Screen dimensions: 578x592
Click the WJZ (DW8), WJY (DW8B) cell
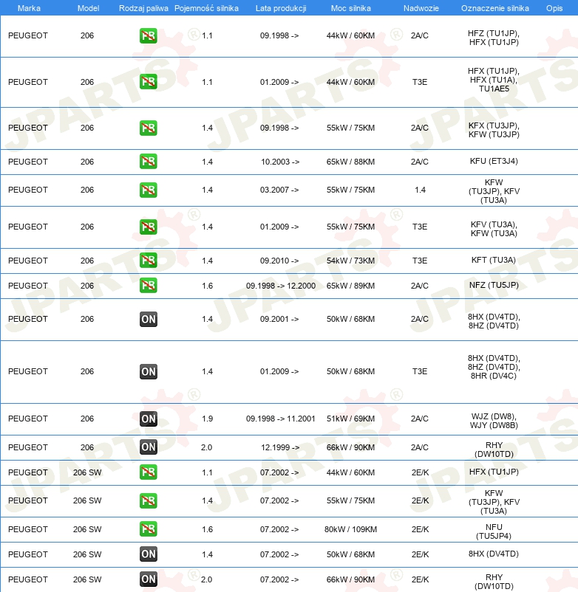(494, 421)
